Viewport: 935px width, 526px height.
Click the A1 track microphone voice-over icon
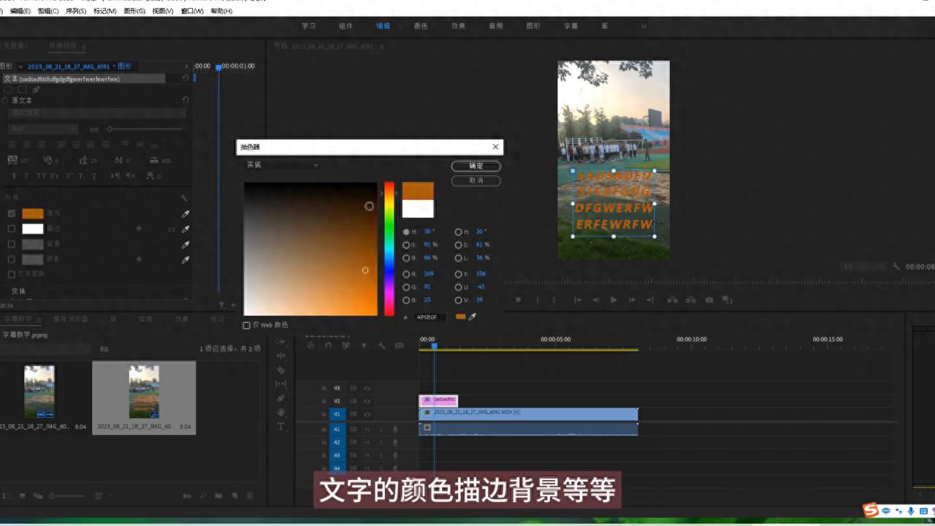[x=395, y=429]
